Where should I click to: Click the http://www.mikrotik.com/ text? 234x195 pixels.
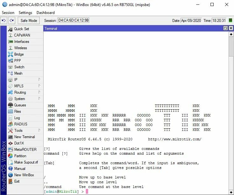[175, 139]
